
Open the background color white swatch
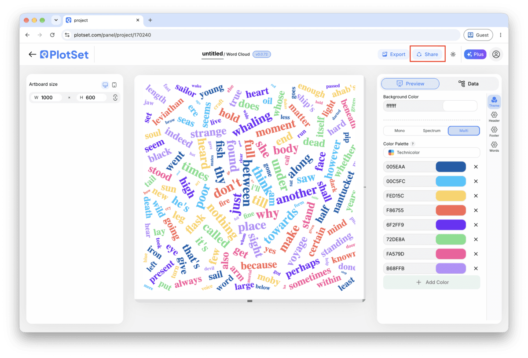[460, 106]
